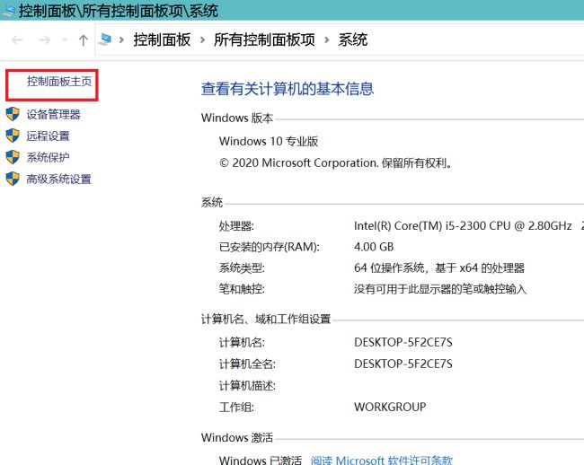Go up one level with Up arrow
Viewport: 584px width, 465px height.
coord(84,39)
